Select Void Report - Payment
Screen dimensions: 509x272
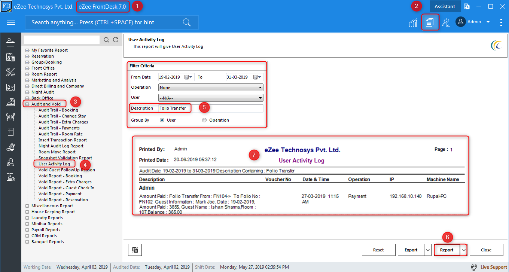pos(60,194)
